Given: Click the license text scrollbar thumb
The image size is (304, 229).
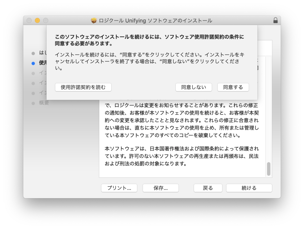Looking at the screenshot, I should pos(269,169).
